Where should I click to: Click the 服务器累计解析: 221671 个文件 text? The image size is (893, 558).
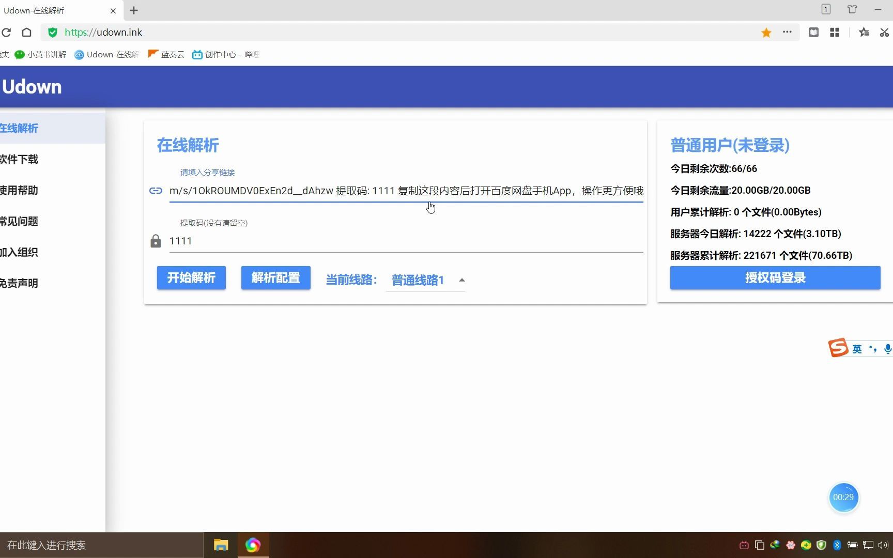(x=761, y=255)
